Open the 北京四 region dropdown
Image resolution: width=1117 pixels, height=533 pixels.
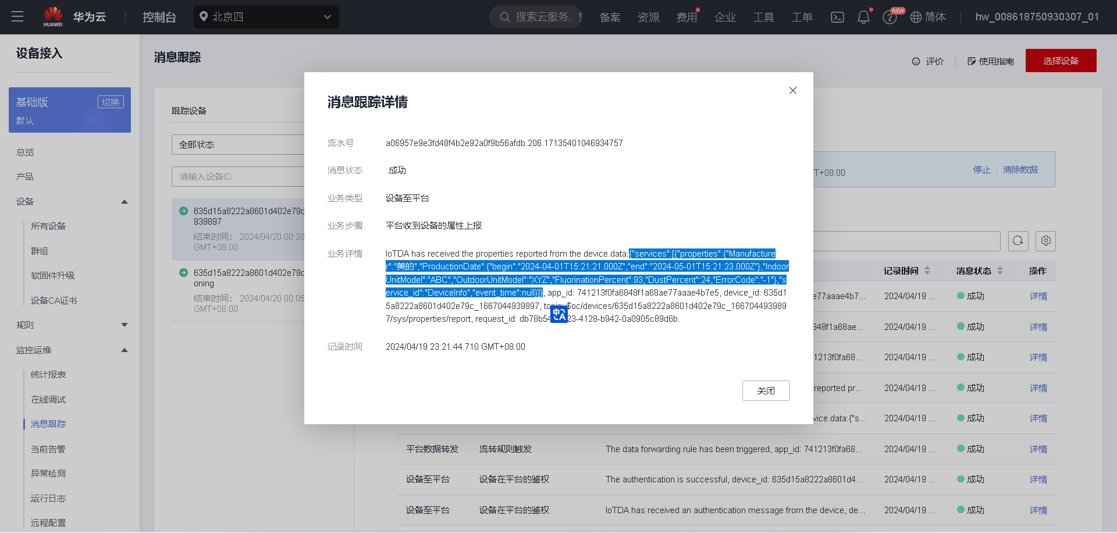point(266,17)
